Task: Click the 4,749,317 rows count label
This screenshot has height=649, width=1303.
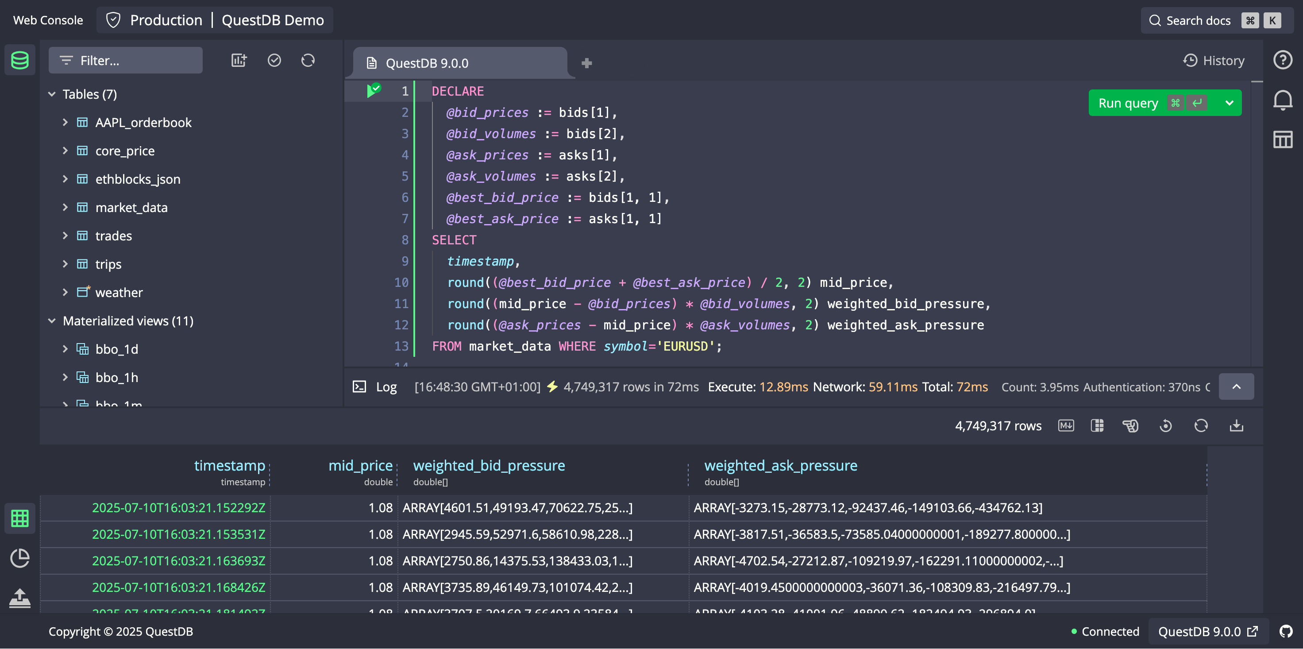Action: pyautogui.click(x=998, y=425)
